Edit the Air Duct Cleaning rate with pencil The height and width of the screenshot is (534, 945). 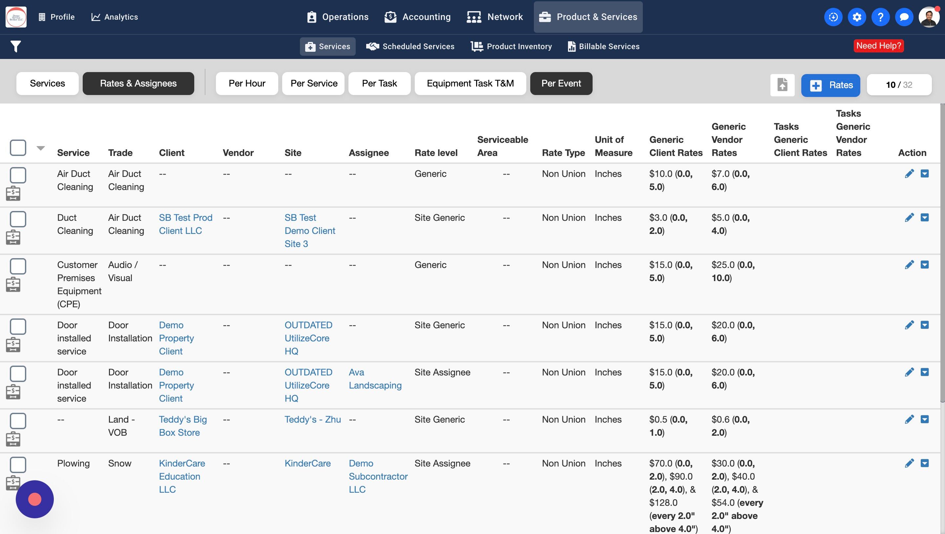click(x=909, y=174)
